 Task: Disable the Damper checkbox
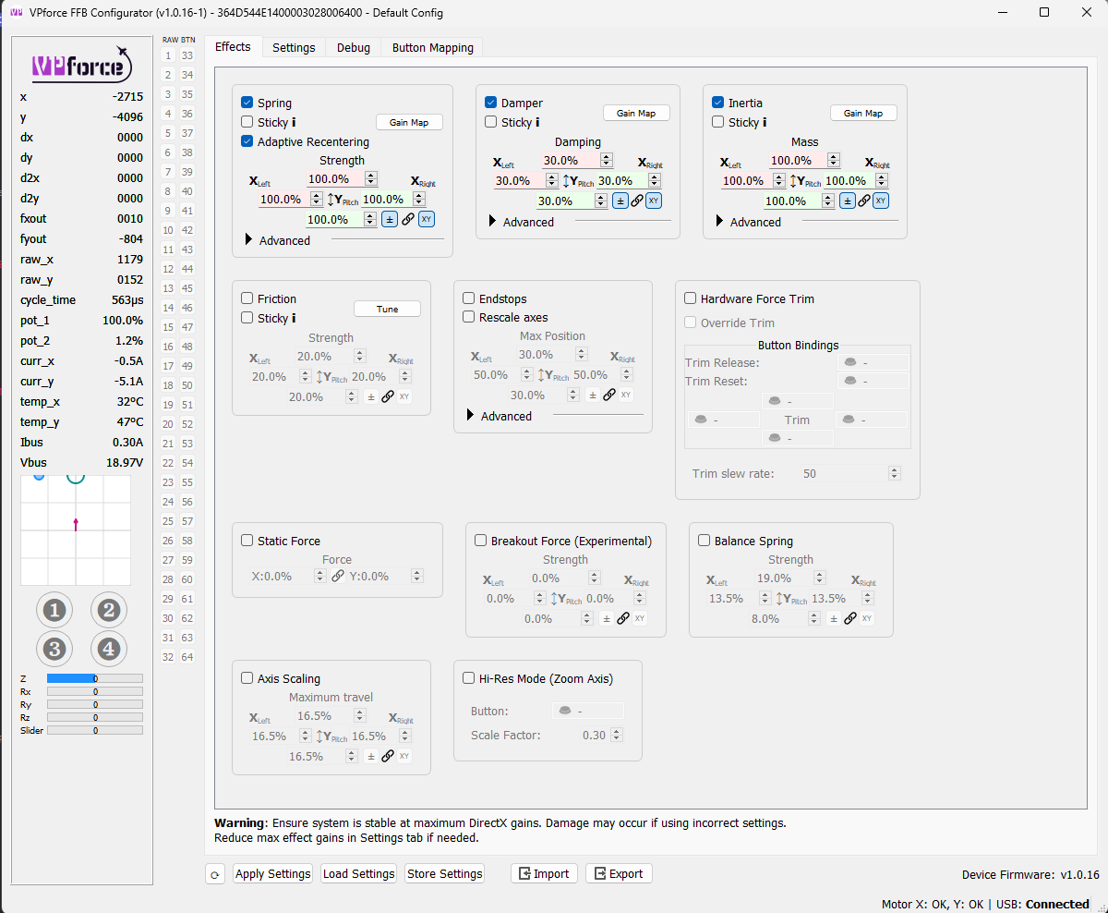click(x=491, y=103)
